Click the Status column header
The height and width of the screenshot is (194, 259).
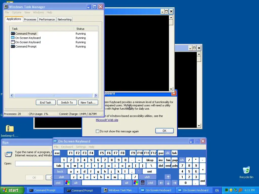tap(86, 29)
